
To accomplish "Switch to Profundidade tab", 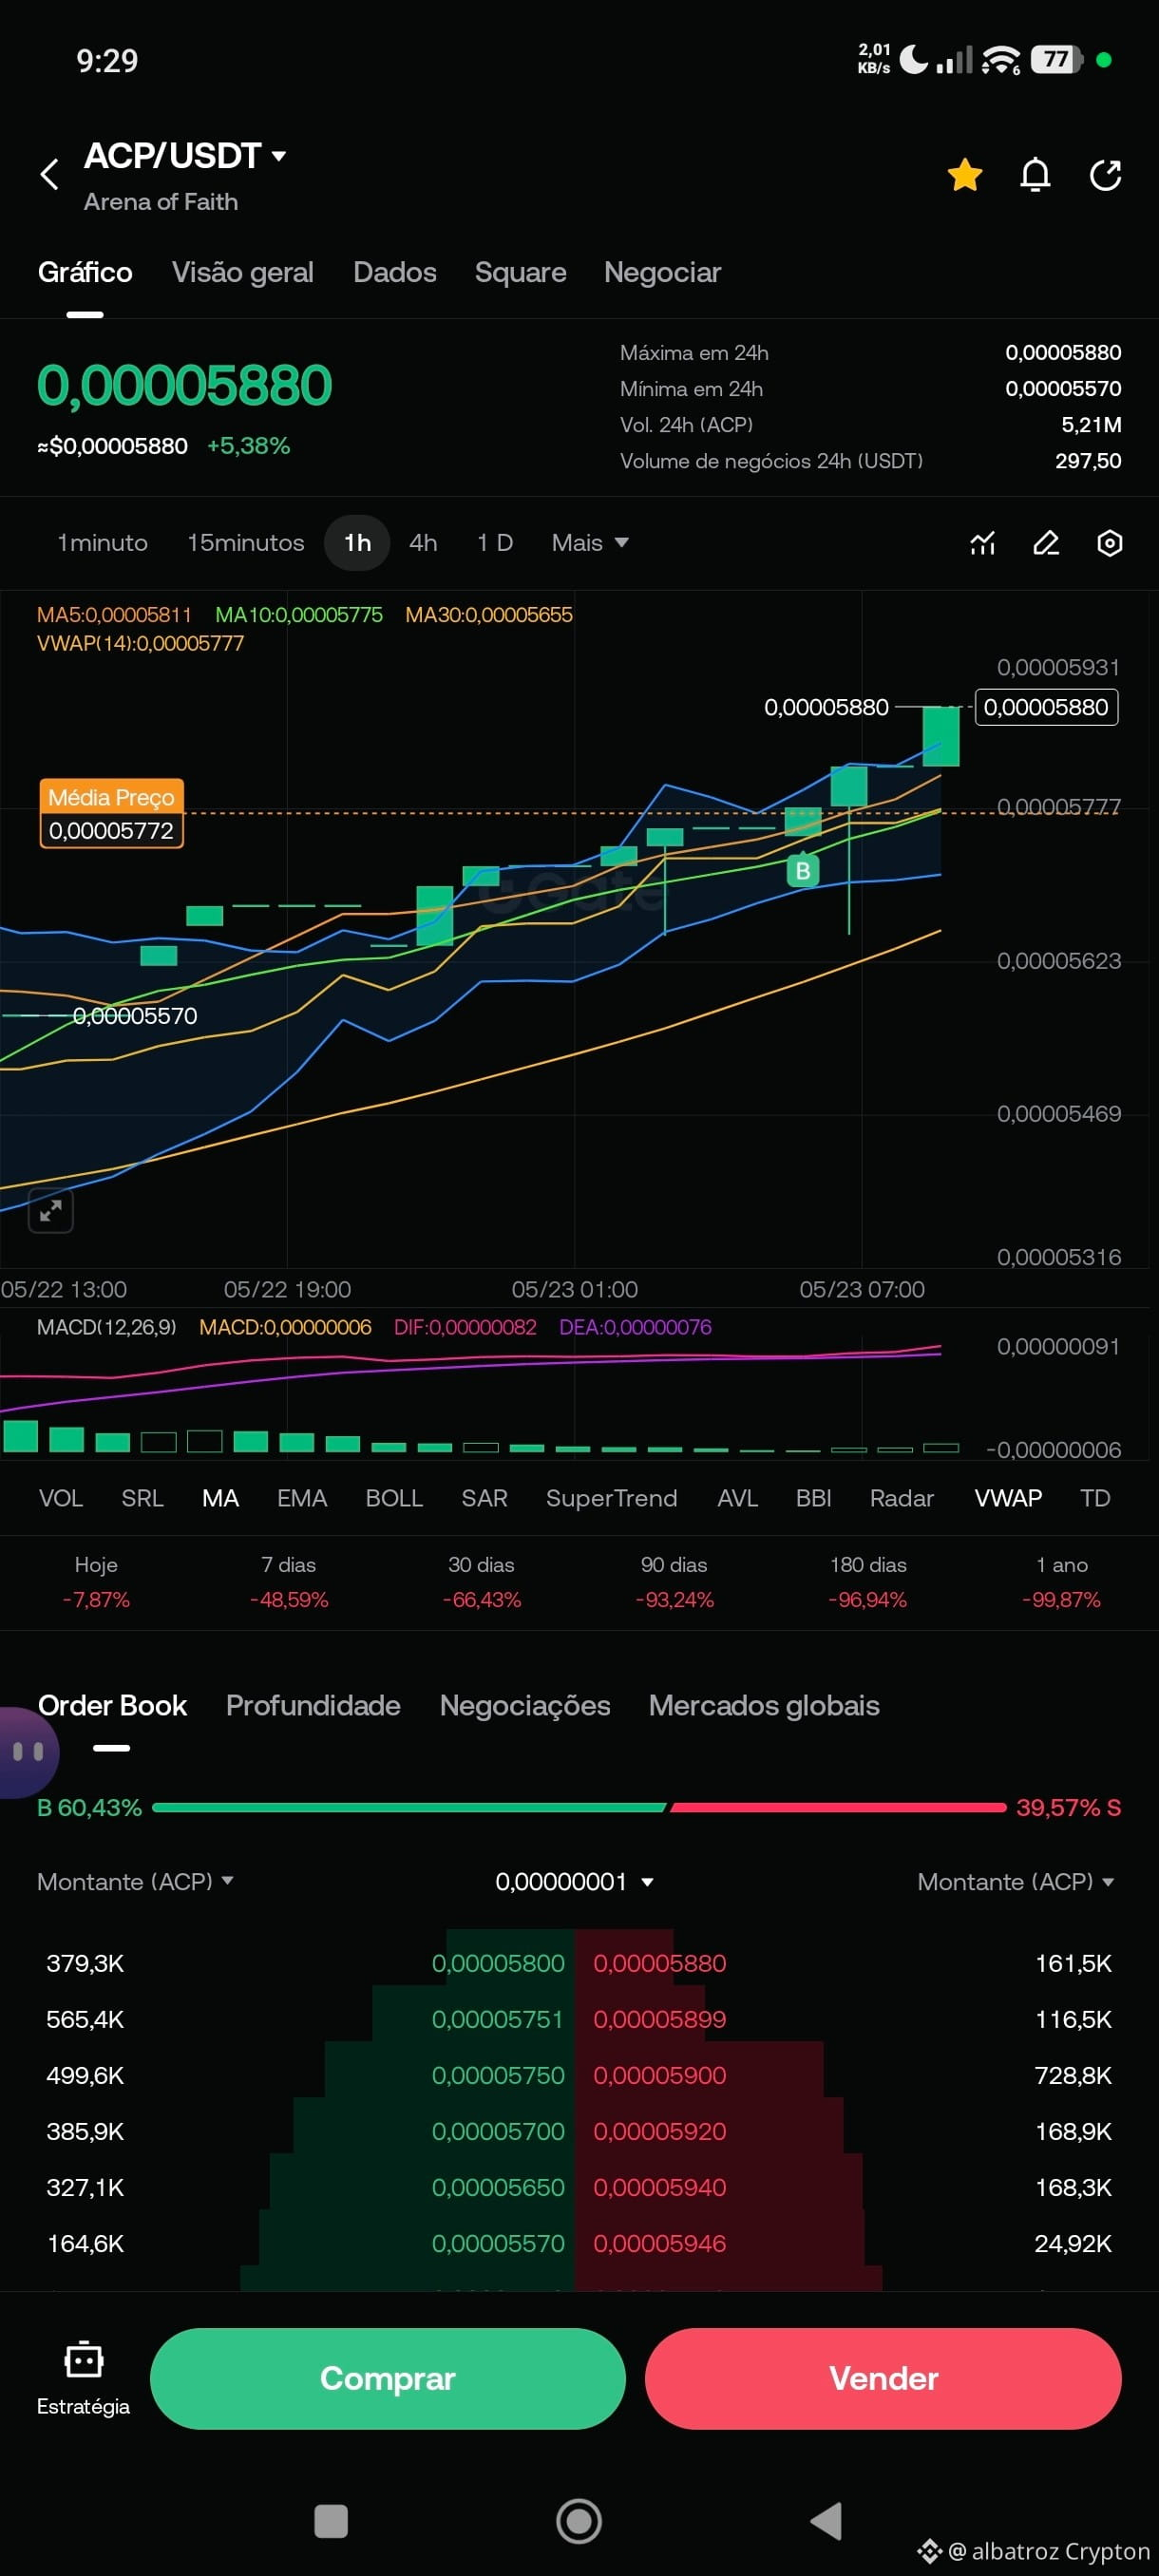I will pyautogui.click(x=313, y=1705).
